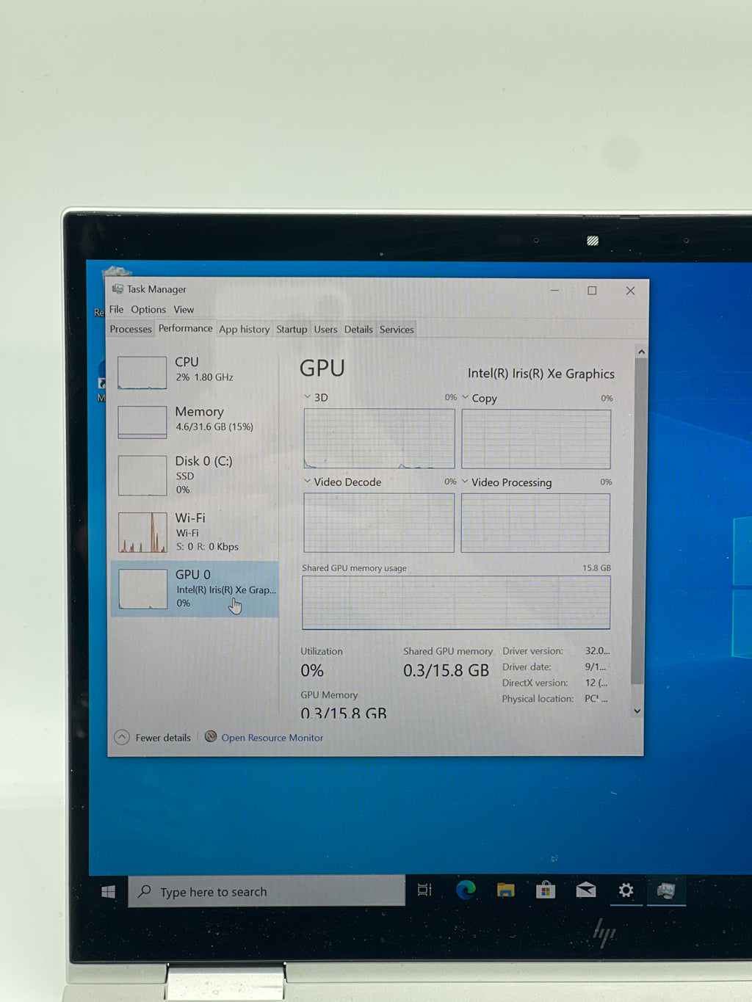Select the Performance tab
Screen dimensions: 752x1002
pyautogui.click(x=185, y=328)
